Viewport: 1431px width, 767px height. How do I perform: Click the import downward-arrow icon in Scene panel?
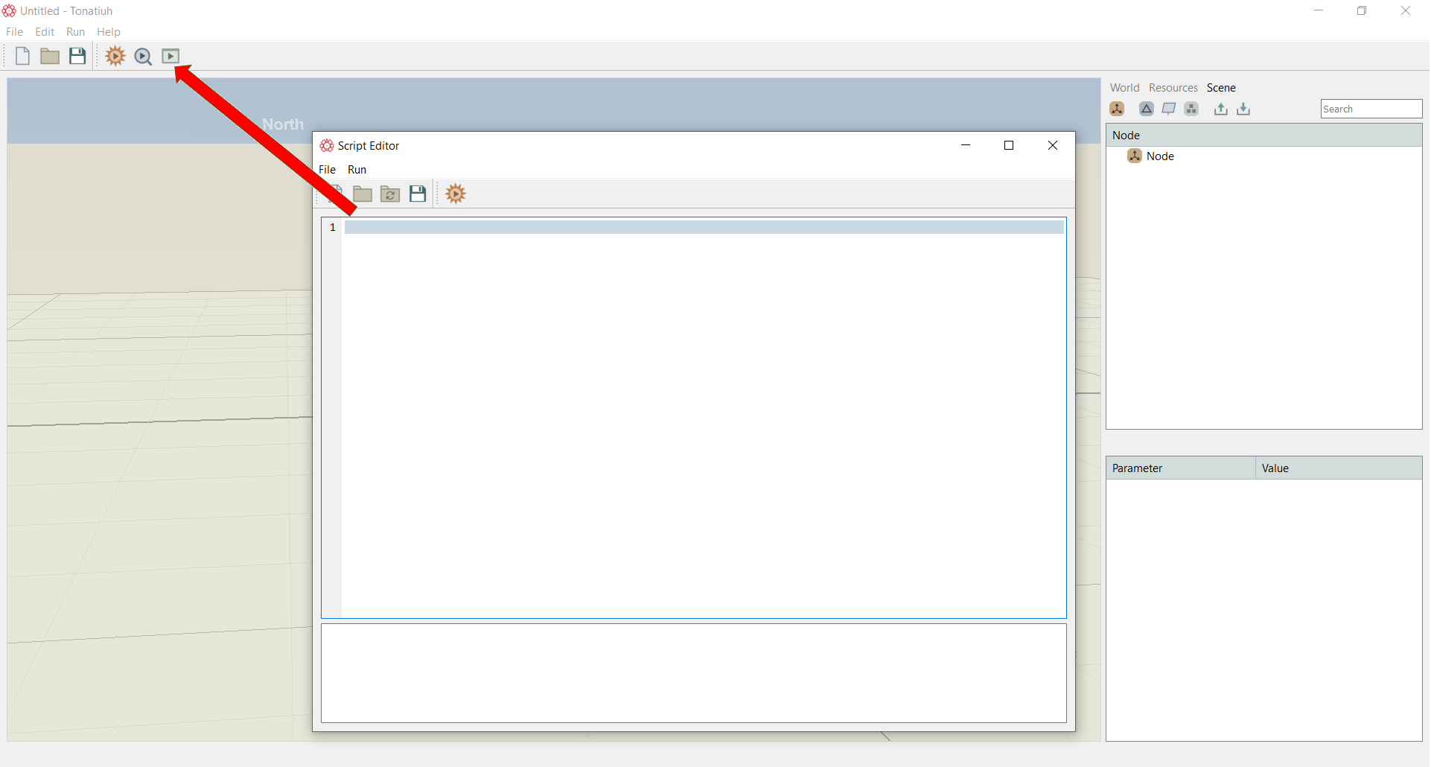click(x=1243, y=109)
